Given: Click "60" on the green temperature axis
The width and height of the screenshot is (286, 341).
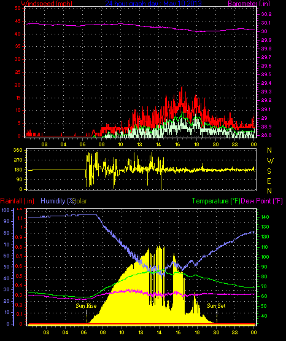Looking at the screenshot, I should (265, 296).
